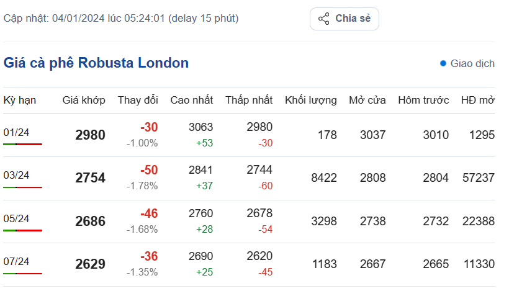The height and width of the screenshot is (296, 509).
Task: Select the 03/24 contract term
Action: 16,175
